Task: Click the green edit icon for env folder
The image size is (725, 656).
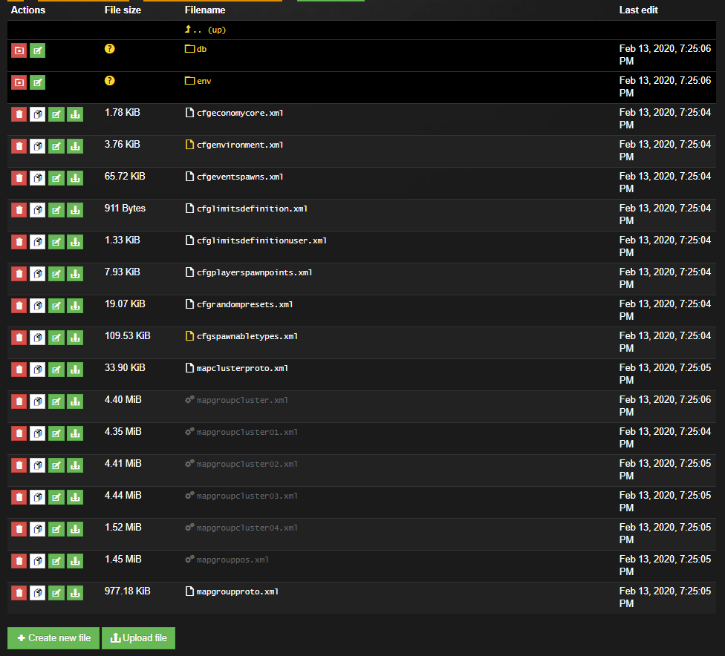Action: (37, 82)
